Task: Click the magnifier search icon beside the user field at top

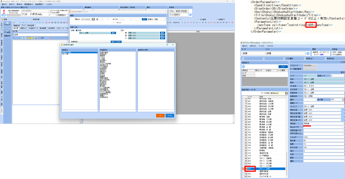Action: click(190, 15)
